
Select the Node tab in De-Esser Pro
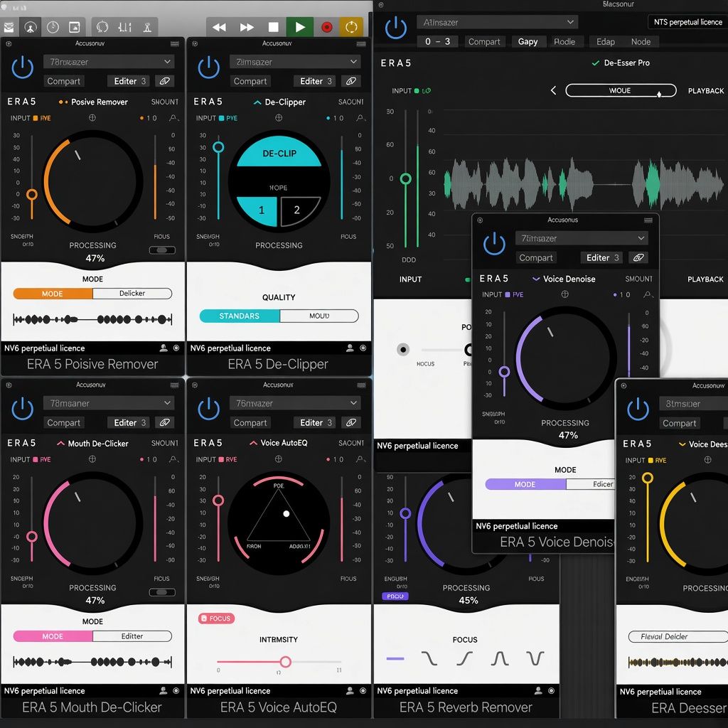(641, 42)
